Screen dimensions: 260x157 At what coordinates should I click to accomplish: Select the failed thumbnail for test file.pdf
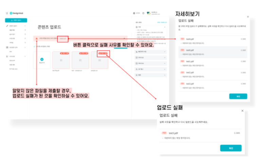coord(61,60)
